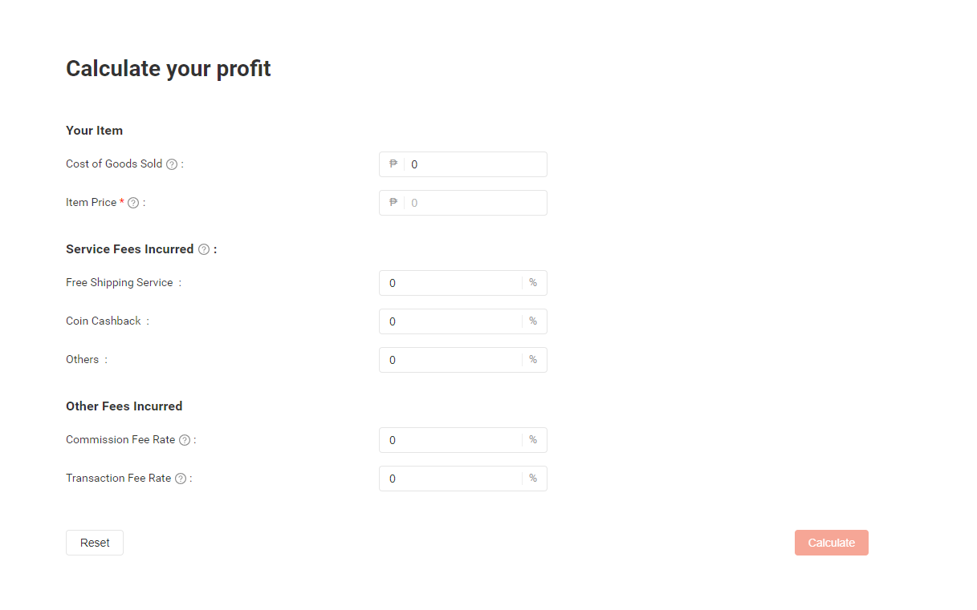The image size is (977, 610).
Task: Click percent sign in Free Shipping field
Action: [533, 283]
